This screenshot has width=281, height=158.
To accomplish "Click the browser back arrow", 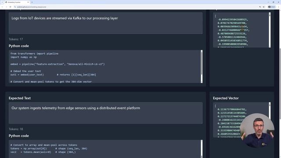I will tap(2, 7).
